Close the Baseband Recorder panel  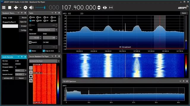[25, 13]
